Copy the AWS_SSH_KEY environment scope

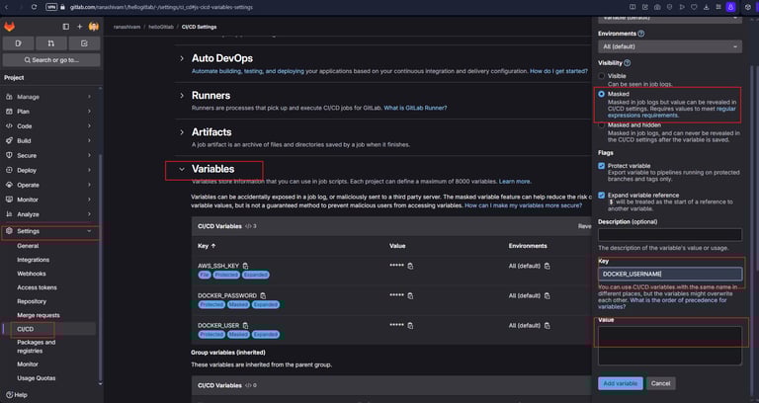(547, 266)
